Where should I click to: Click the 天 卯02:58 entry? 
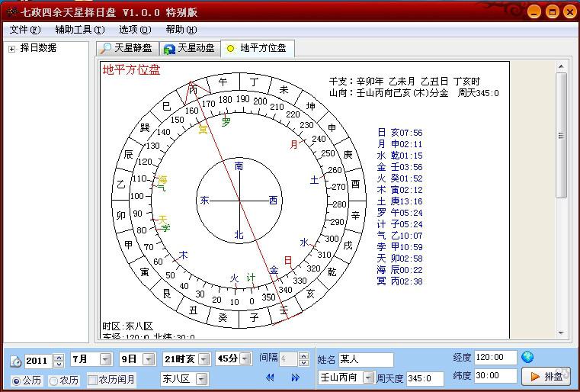[x=399, y=259]
